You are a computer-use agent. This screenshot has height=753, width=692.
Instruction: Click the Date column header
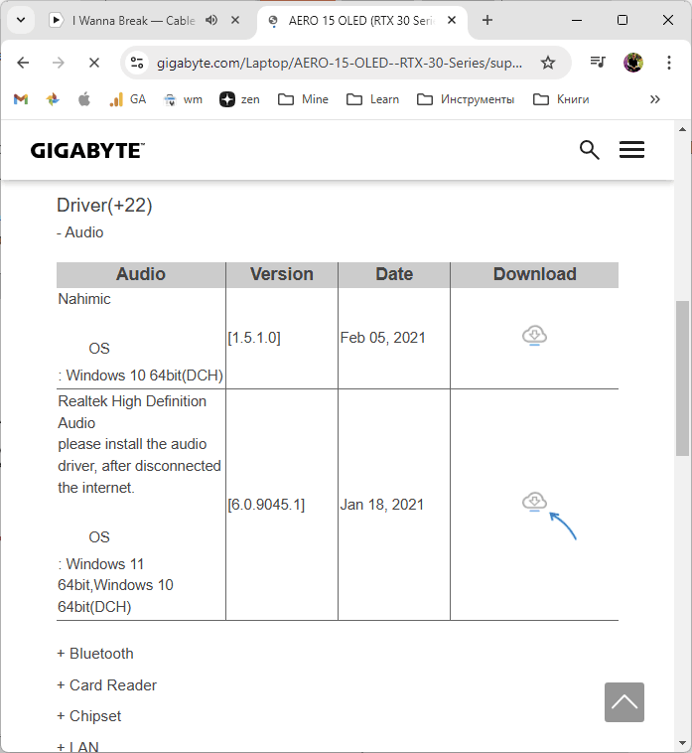pyautogui.click(x=394, y=274)
